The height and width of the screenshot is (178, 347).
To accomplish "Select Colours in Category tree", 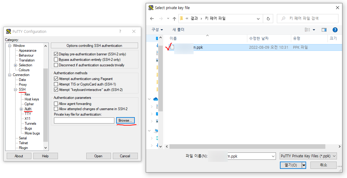I will (x=24, y=70).
